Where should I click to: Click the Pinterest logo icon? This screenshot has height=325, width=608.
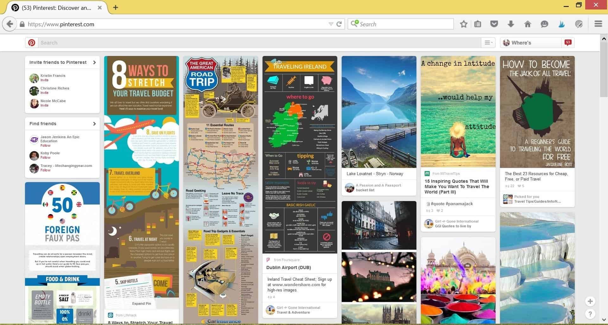32,43
